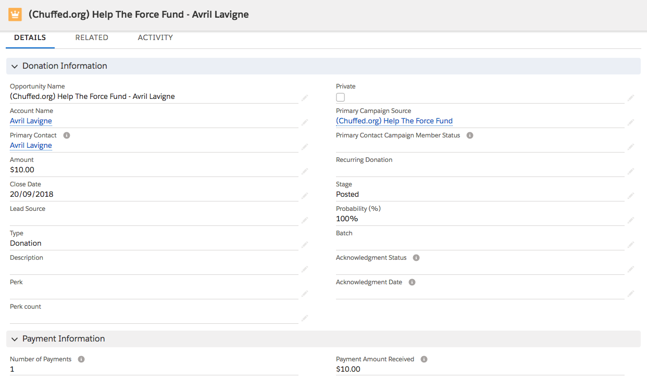Toggle the Private checkbox
The height and width of the screenshot is (379, 647).
pos(341,97)
